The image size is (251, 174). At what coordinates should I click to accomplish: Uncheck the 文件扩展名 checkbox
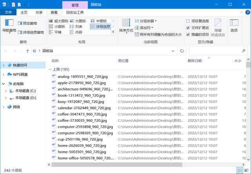tap(188, 28)
